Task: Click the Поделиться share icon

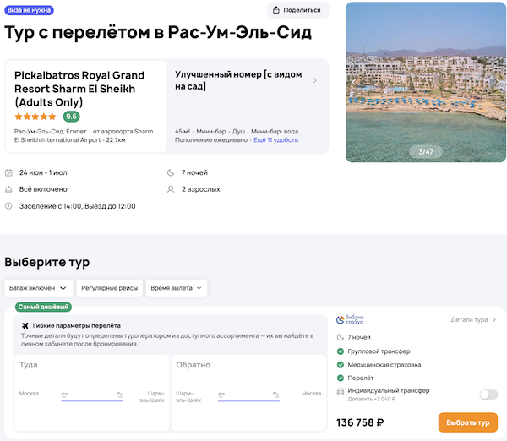Action: 277,10
